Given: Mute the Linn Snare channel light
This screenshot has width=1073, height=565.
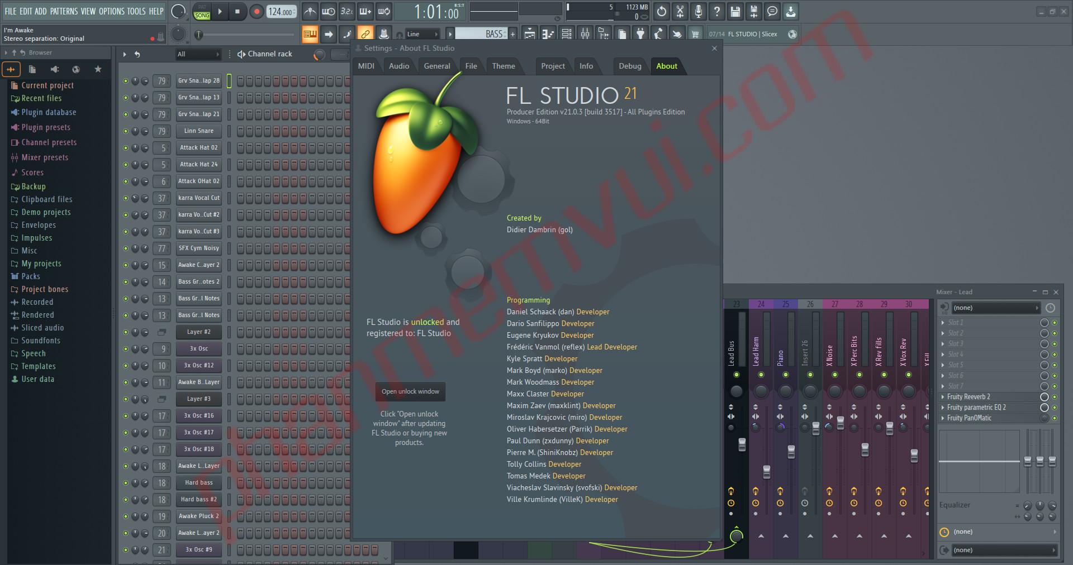Looking at the screenshot, I should click(x=125, y=131).
